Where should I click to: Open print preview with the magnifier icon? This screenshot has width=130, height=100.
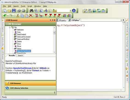(x=24, y=11)
